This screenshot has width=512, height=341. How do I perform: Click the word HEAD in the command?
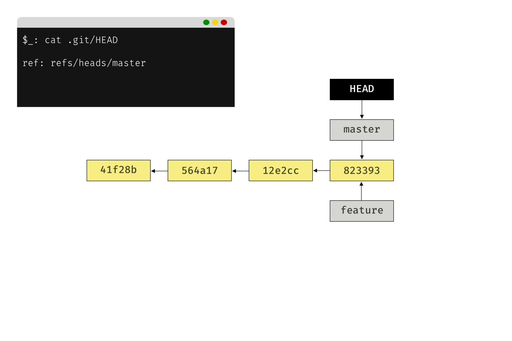[x=106, y=40]
